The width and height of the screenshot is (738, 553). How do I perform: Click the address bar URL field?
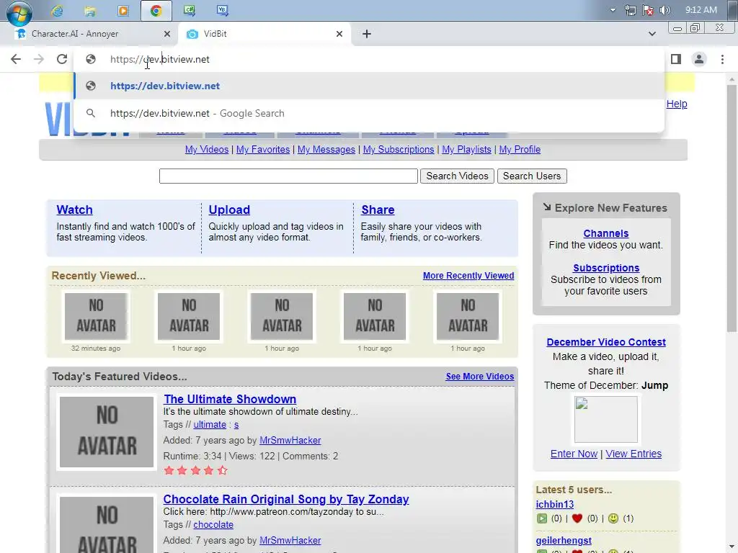click(x=369, y=59)
